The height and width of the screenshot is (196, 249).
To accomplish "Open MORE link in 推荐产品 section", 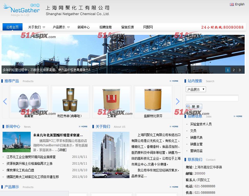I will pyautogui.click(x=174, y=81).
